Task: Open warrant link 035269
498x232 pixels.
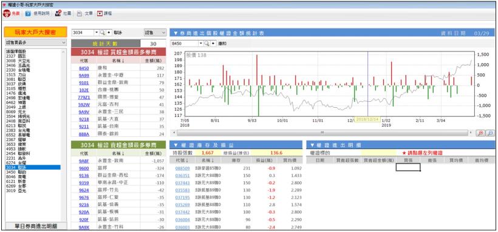Action: point(182,205)
